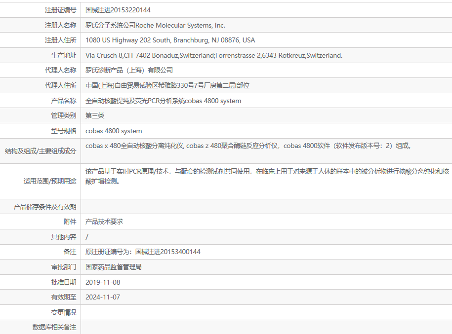Screen dimensions: 452x334
Task: Select the 结构及组成/主要组成成分 label
Action: pos(41,151)
